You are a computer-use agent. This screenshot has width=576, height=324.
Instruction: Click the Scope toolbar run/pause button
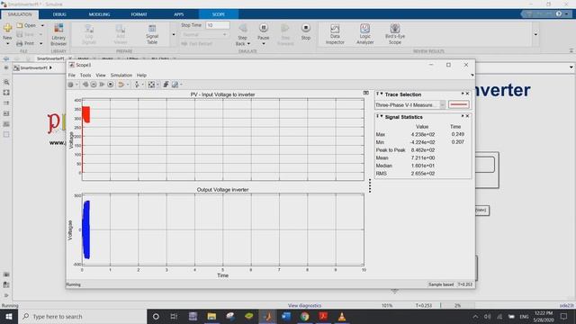[x=94, y=85]
